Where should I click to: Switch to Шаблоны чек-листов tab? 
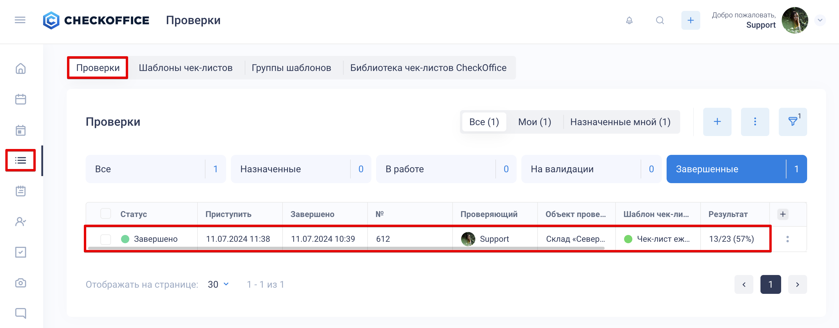click(185, 67)
